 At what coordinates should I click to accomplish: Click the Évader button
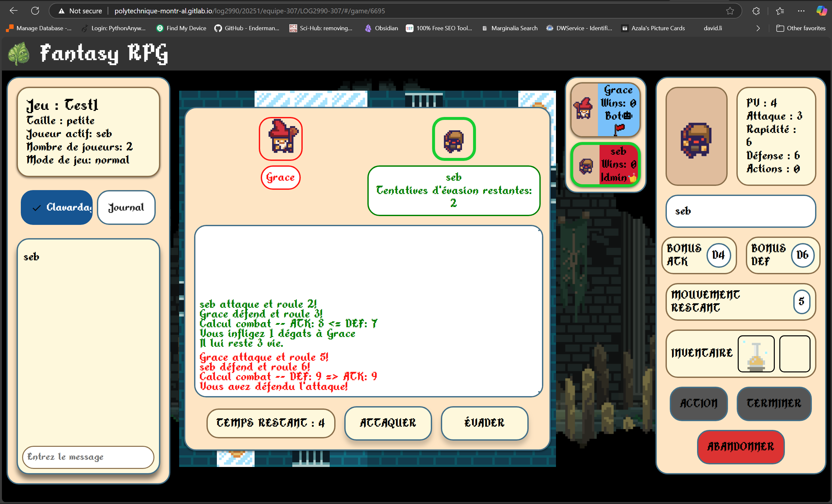click(484, 423)
